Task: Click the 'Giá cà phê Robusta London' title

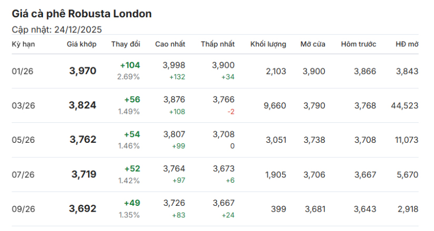Action: pos(82,14)
